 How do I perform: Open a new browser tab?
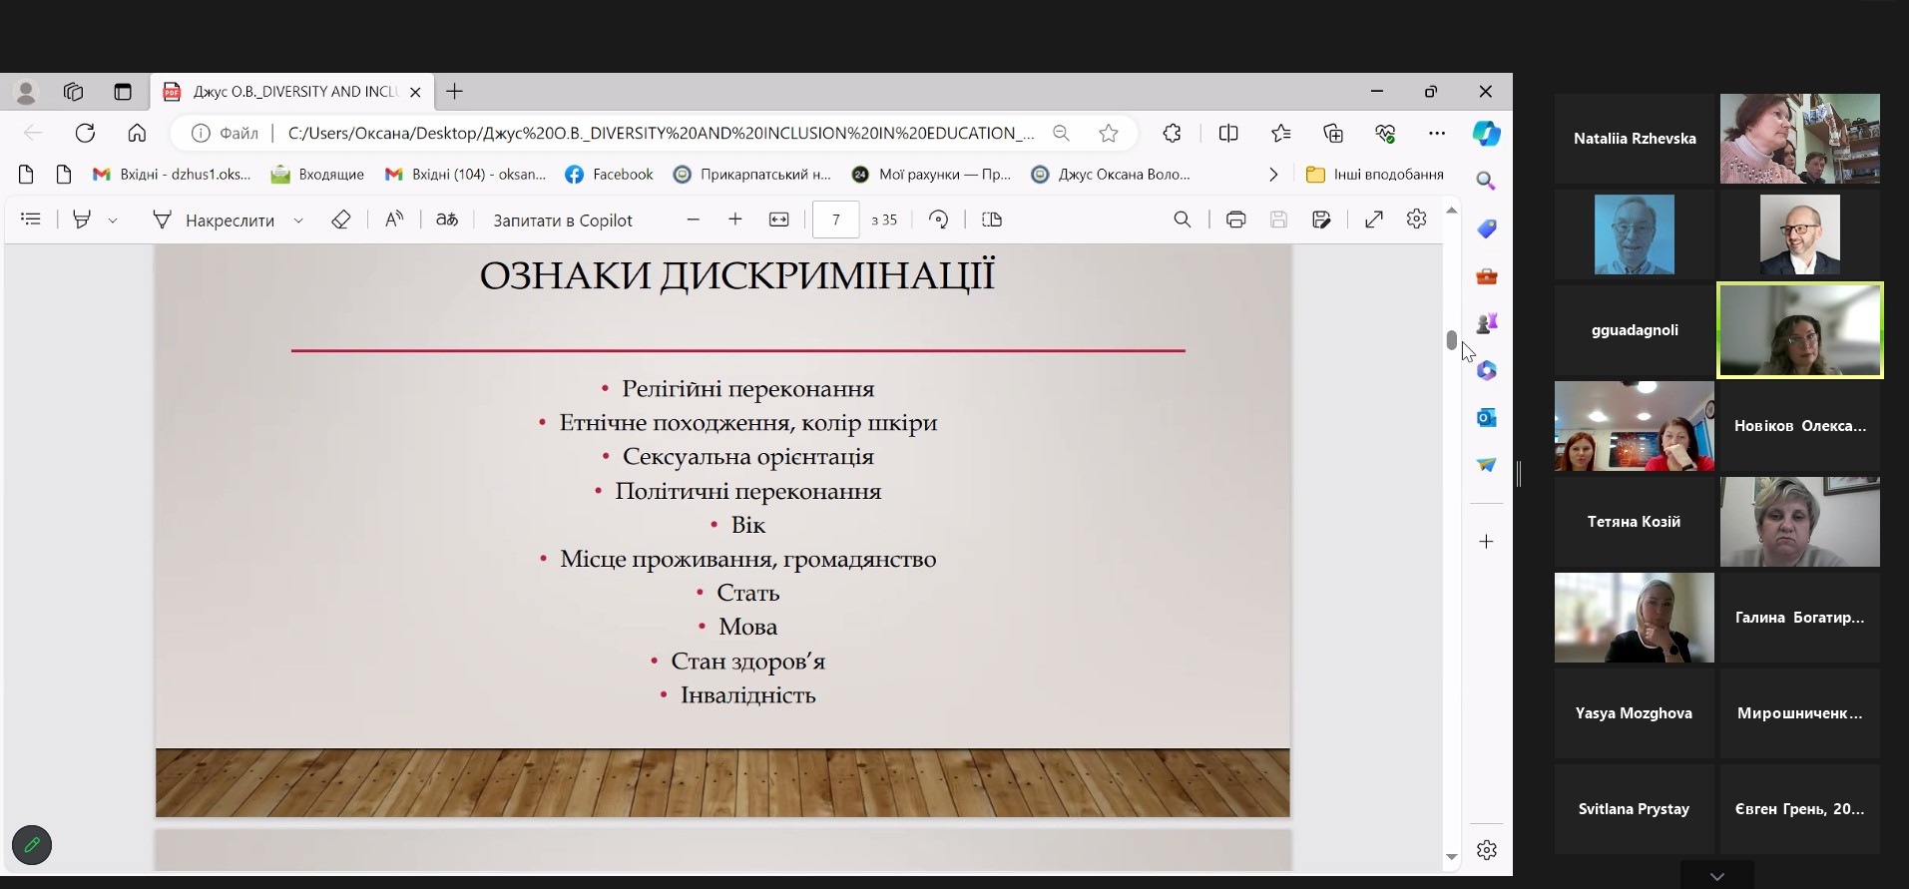[x=454, y=92]
